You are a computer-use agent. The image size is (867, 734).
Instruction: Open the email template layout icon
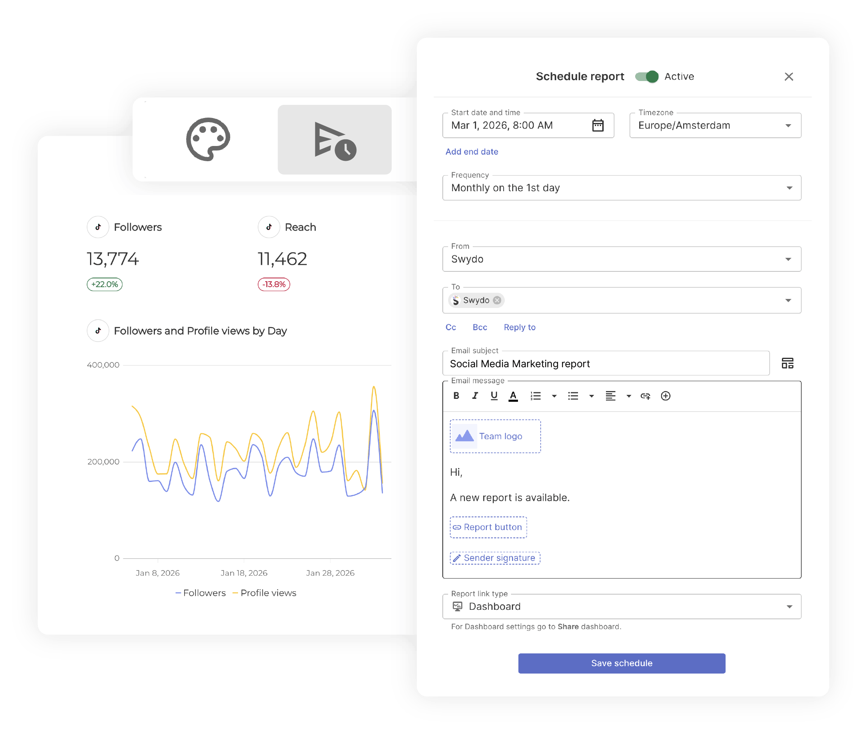tap(788, 363)
